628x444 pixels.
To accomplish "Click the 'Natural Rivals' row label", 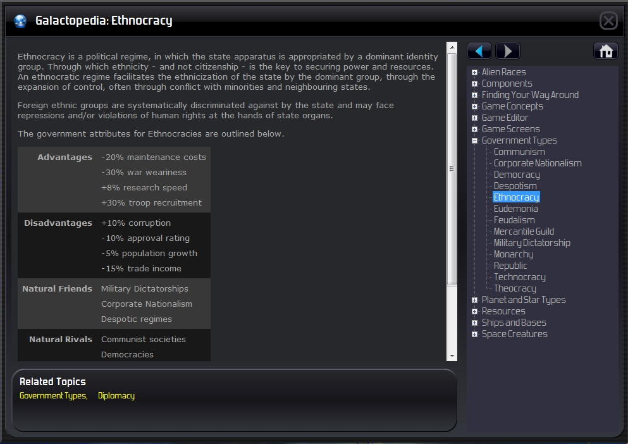I will click(61, 339).
